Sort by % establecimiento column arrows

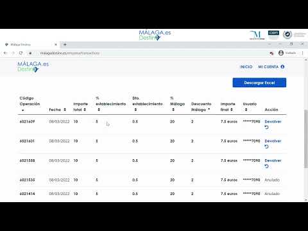coord(99,110)
